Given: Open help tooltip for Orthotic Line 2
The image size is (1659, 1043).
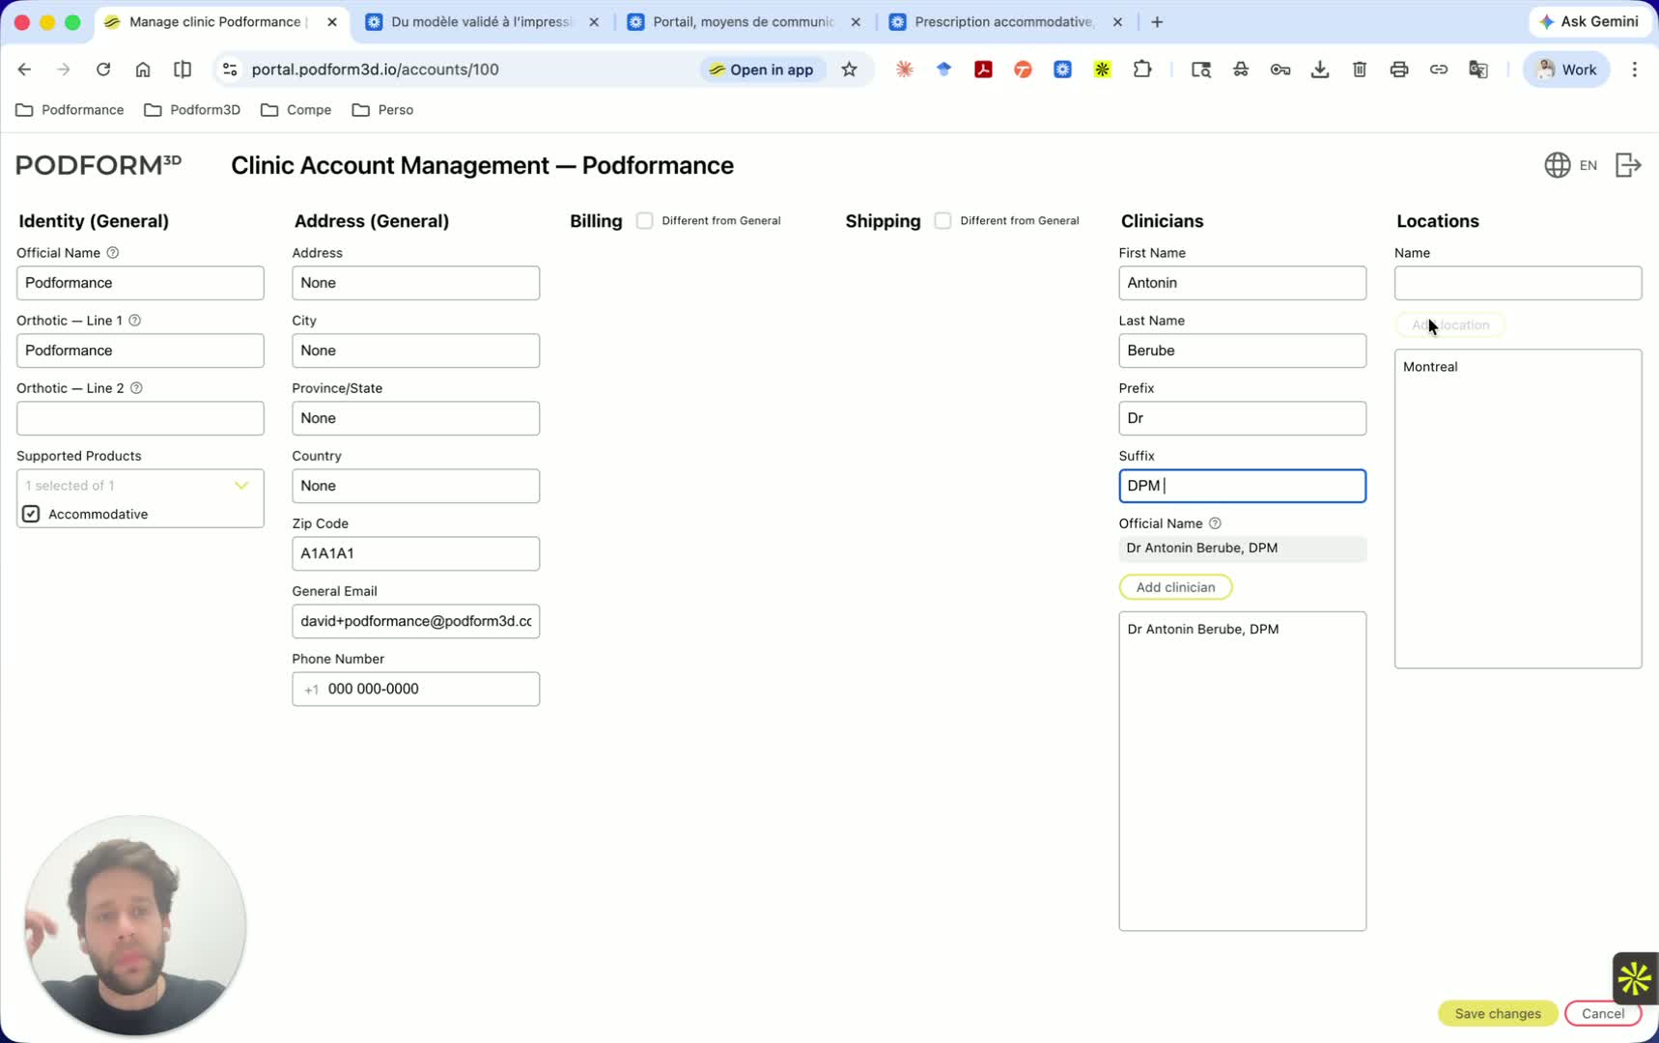Looking at the screenshot, I should pyautogui.click(x=137, y=388).
